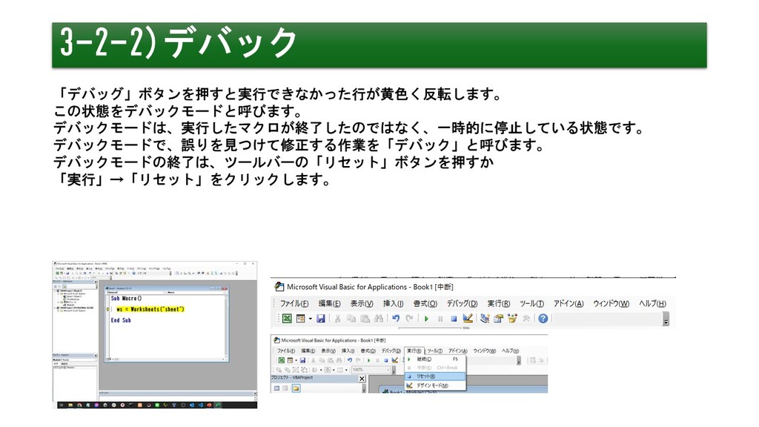The image size is (759, 427).
Task: Click View Object icon in lower screenshot project pane
Action: pos(285,388)
